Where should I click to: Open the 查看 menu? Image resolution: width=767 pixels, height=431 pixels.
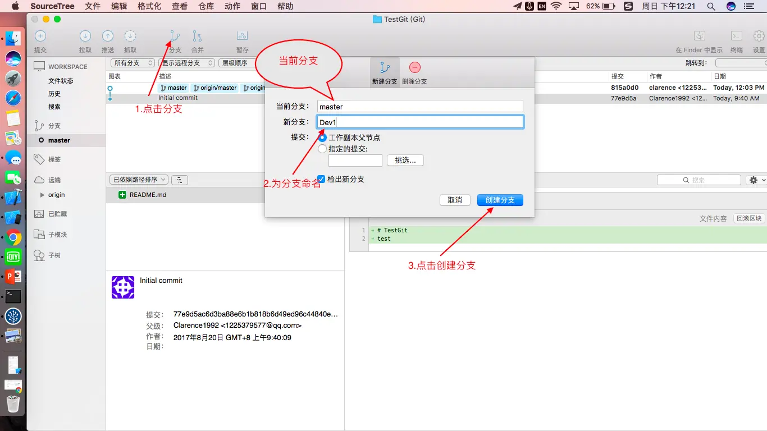tap(180, 6)
